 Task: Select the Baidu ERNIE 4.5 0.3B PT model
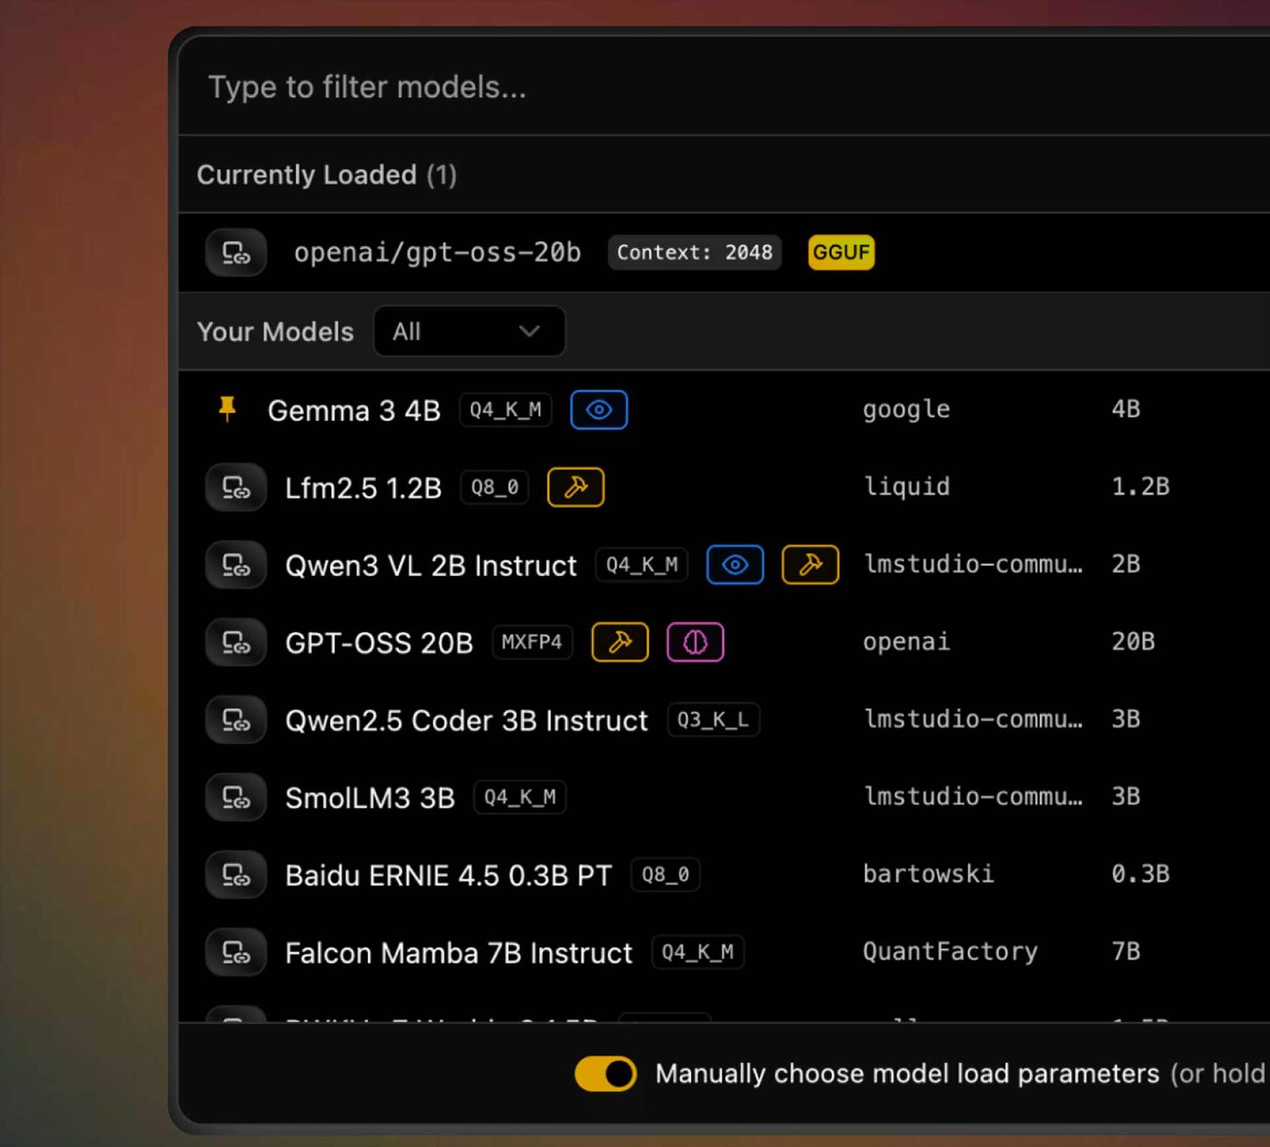tap(448, 875)
